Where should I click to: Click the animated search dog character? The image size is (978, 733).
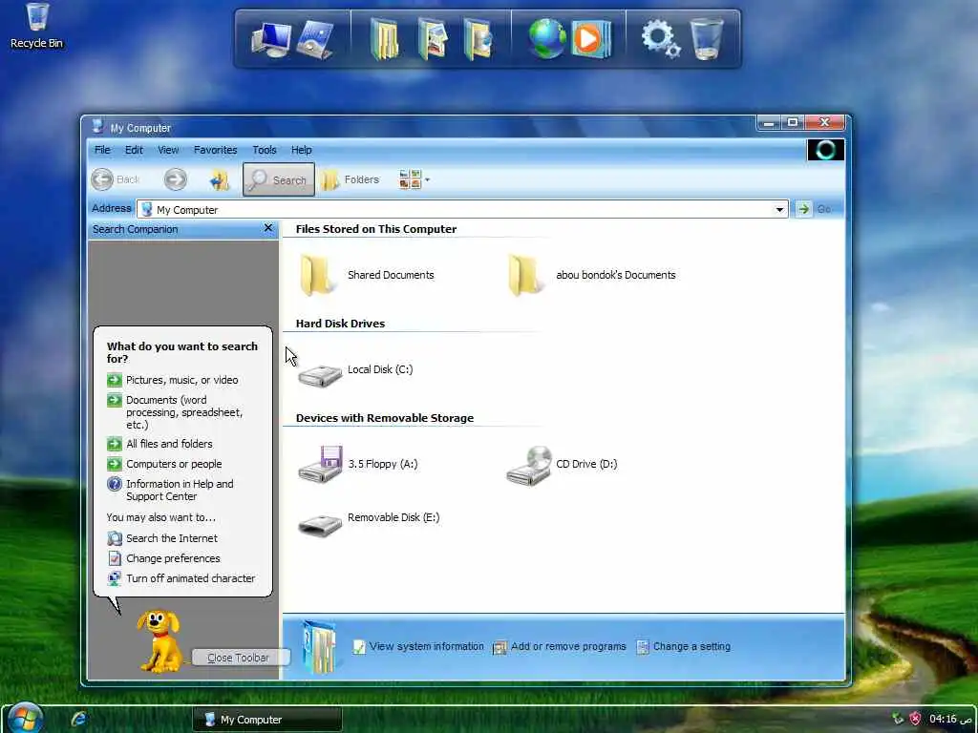pos(159,640)
